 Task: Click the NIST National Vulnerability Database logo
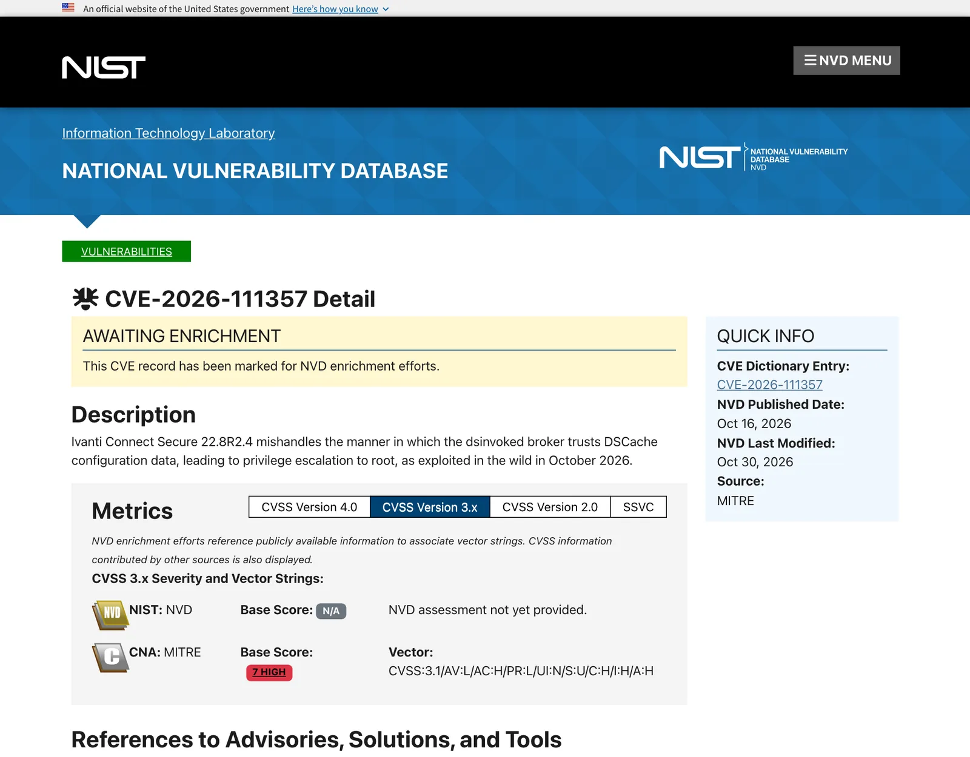[754, 158]
